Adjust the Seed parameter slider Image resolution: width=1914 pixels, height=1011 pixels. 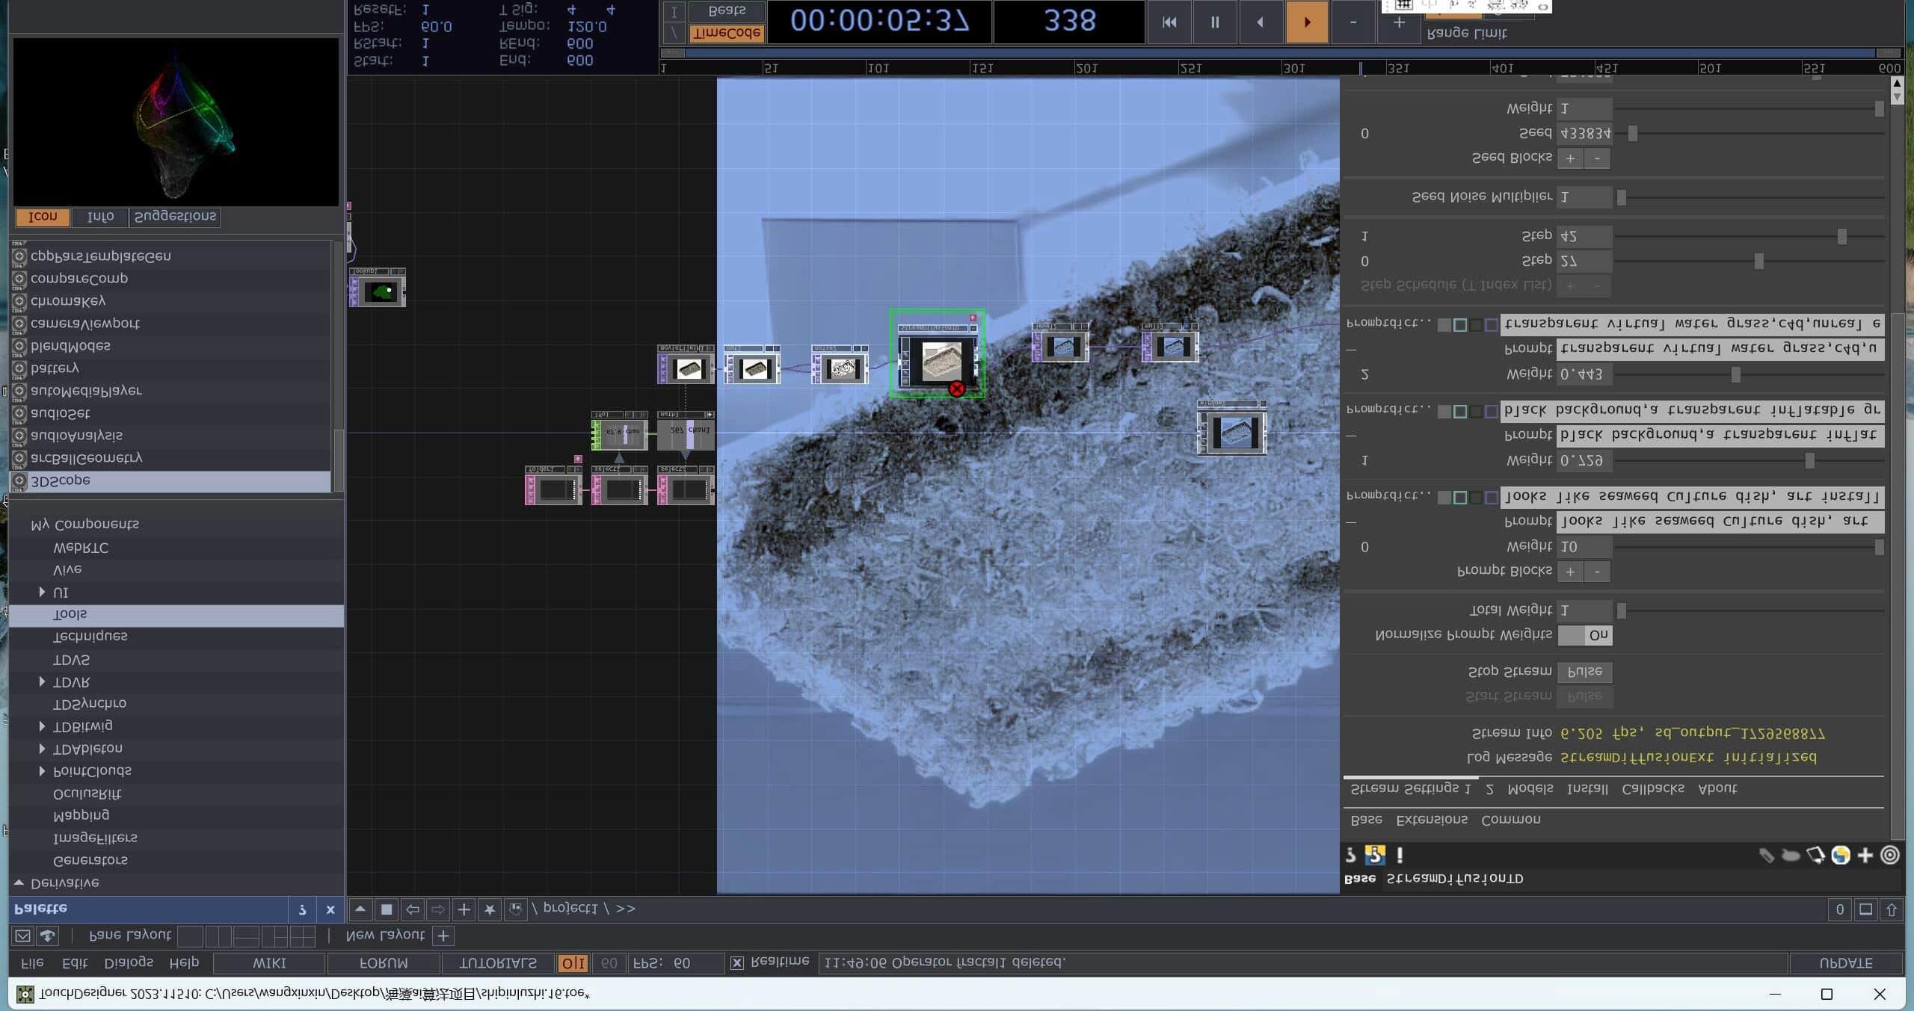pyautogui.click(x=1633, y=133)
